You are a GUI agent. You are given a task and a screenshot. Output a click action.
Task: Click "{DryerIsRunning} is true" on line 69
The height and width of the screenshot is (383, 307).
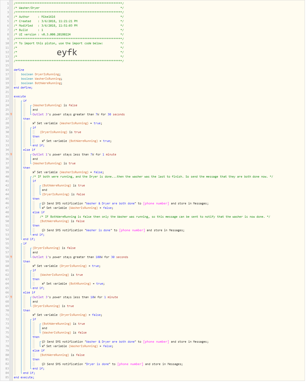53,306
